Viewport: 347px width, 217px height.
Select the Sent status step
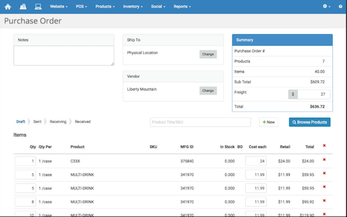[37, 122]
